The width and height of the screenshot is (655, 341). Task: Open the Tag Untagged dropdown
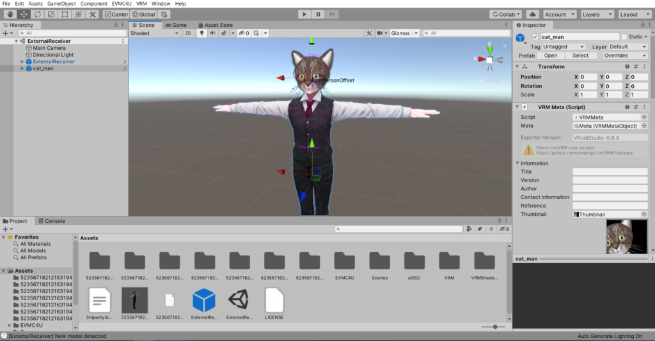(x=563, y=47)
